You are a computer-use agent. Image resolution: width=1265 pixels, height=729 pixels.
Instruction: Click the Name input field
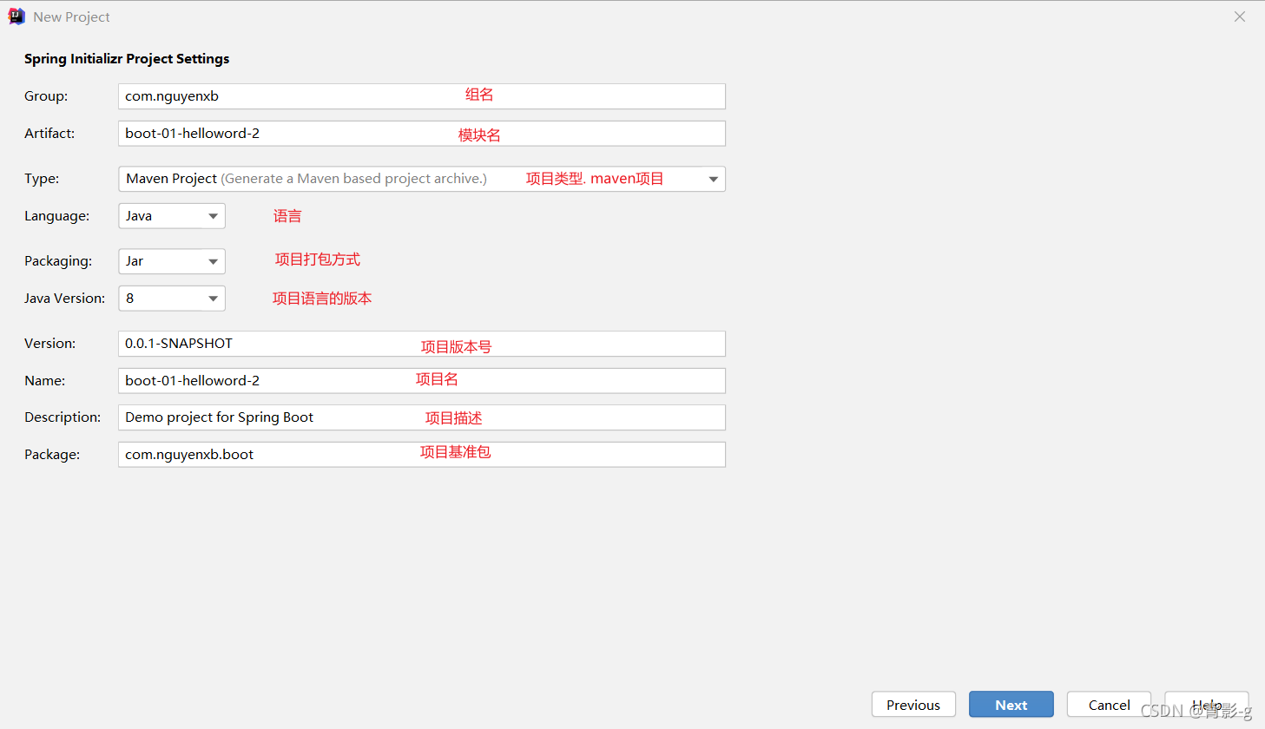pyautogui.click(x=422, y=381)
